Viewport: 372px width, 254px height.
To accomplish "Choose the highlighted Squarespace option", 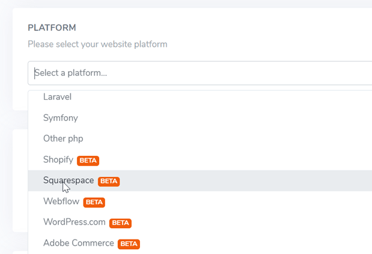I will click(x=200, y=181).
